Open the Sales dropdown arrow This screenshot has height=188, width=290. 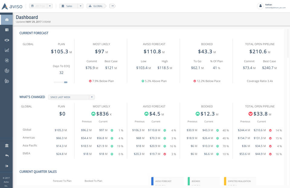point(80,6)
